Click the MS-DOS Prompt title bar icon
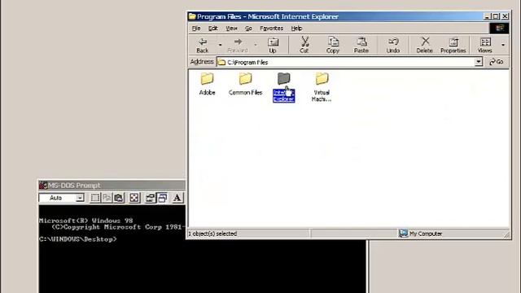The width and height of the screenshot is (521, 293). [43, 186]
